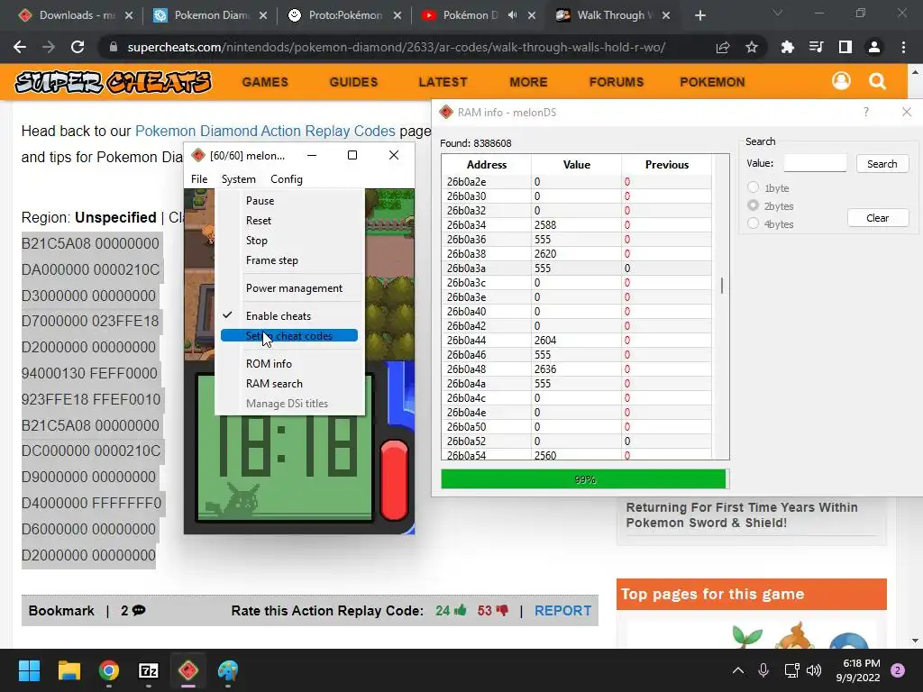Click the Super Cheats logo
Viewport: 923px width, 692px height.
[113, 82]
